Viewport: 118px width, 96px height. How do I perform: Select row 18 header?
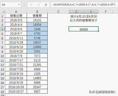(x=2, y=92)
